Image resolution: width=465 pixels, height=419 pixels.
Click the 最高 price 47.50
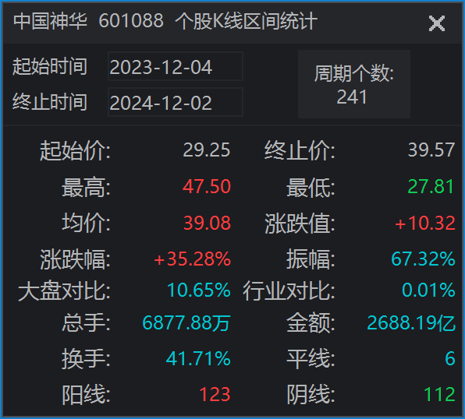coord(207,187)
